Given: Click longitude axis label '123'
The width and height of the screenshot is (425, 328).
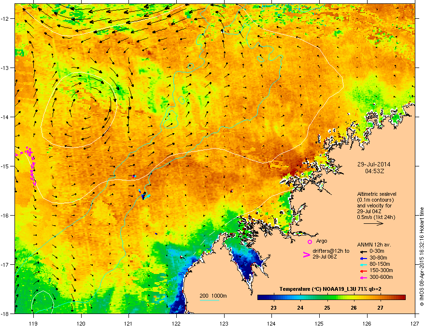Looking at the screenshot, I should [x=224, y=324].
